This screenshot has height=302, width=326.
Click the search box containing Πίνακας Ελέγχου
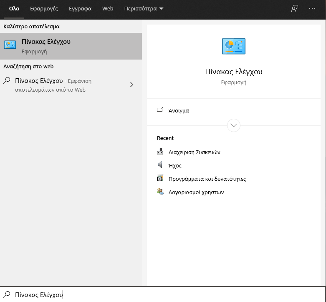pyautogui.click(x=167, y=295)
